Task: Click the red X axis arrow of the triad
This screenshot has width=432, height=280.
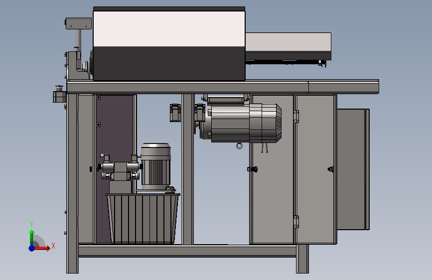Action: [42, 248]
